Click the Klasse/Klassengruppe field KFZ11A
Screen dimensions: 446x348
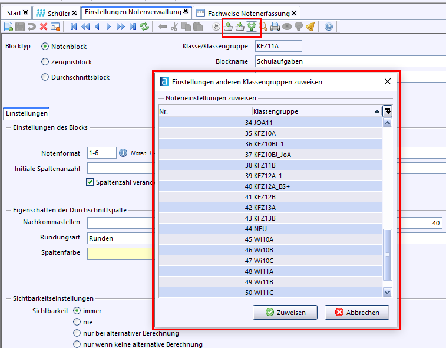click(279, 46)
